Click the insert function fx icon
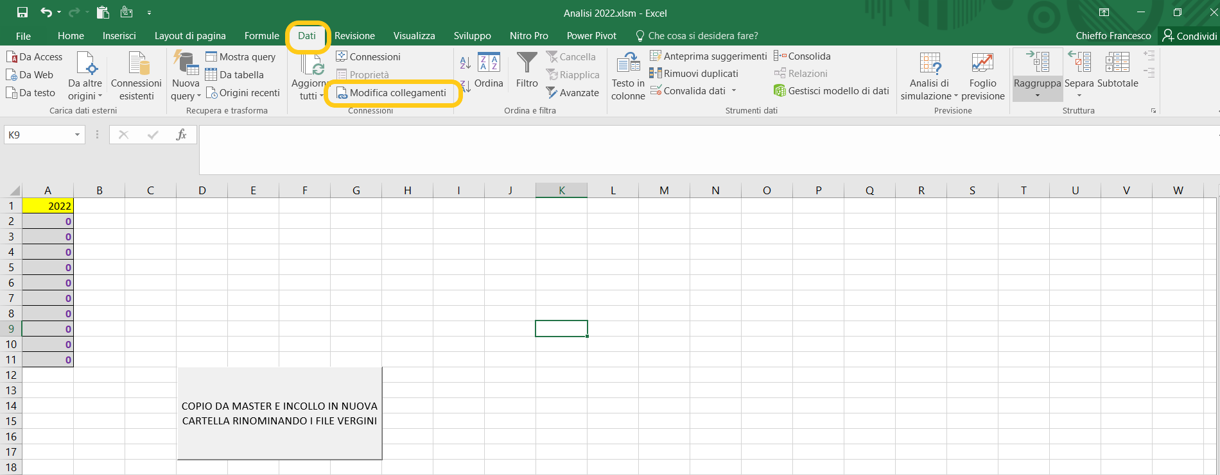1220x475 pixels. click(x=181, y=135)
